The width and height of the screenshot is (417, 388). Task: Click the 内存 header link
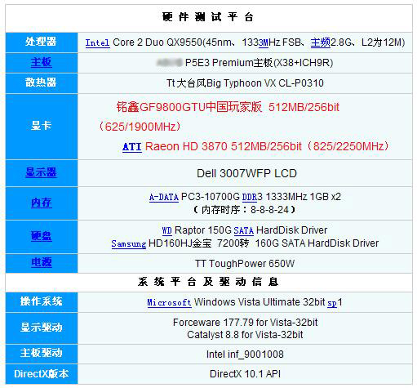point(41,203)
